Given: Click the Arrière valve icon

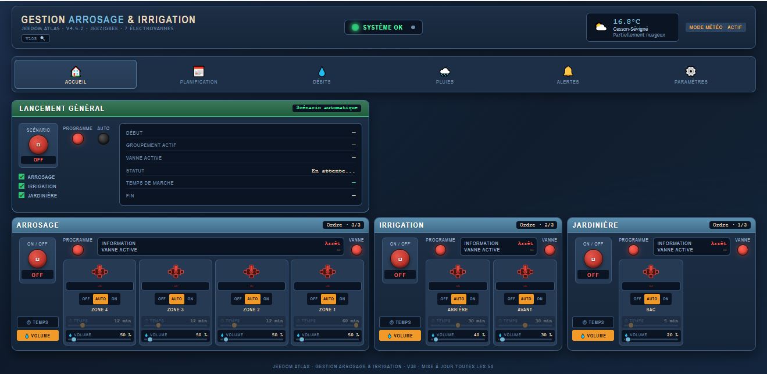Looking at the screenshot, I should pyautogui.click(x=458, y=271).
